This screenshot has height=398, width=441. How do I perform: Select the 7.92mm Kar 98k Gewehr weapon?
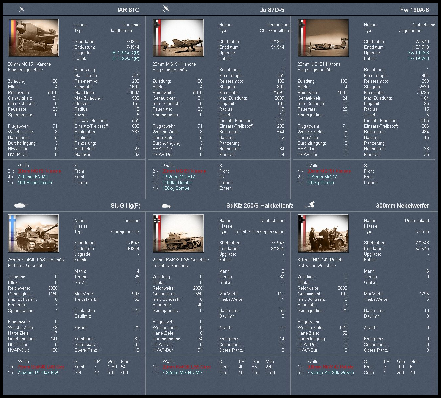(330, 373)
